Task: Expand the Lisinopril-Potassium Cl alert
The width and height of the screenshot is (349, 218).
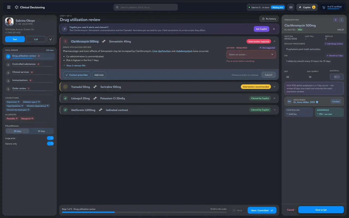Action: click(274, 98)
